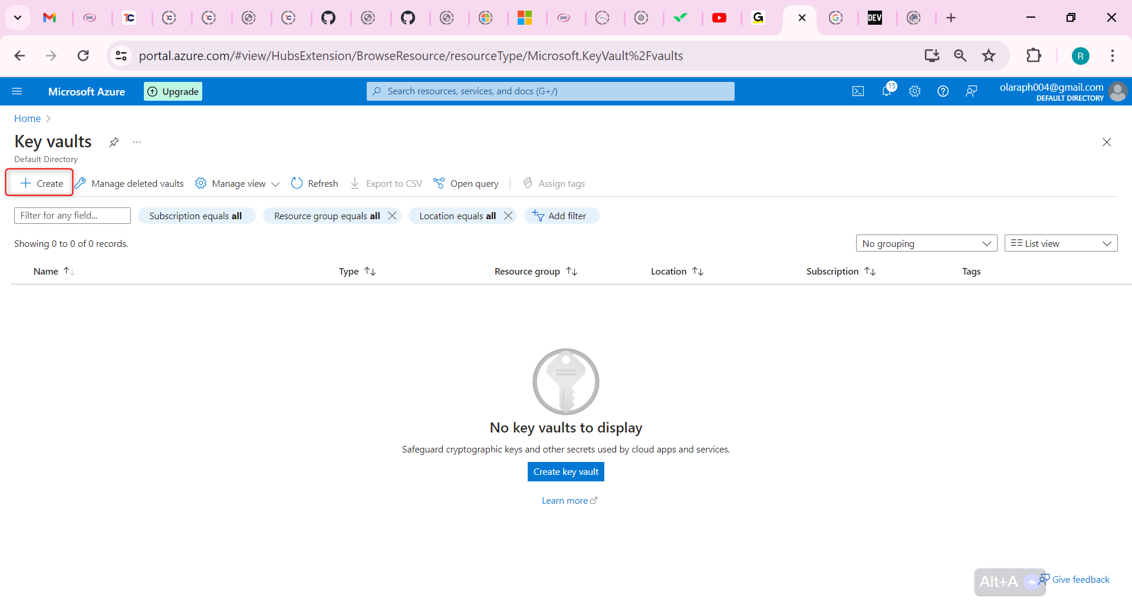The width and height of the screenshot is (1132, 601).
Task: Click the browser address bar URL
Action: click(x=411, y=56)
